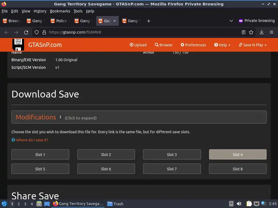This screenshot has height=208, width=278.
Task: Switch to the Browse tab
Action: point(12,21)
